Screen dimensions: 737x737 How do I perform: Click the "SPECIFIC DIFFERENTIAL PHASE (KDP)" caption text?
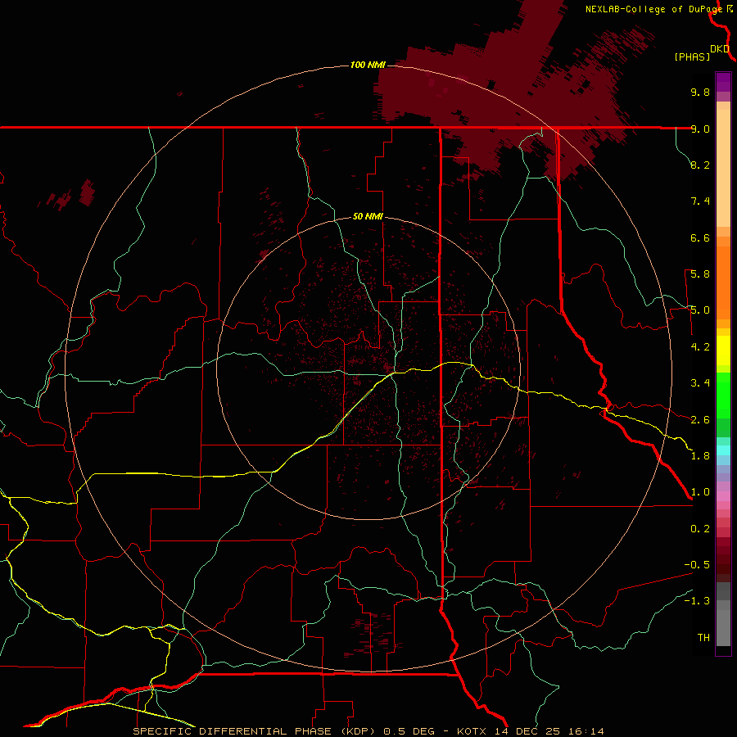coord(255,731)
